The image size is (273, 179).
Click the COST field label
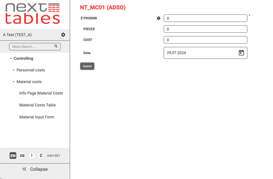coord(88,40)
